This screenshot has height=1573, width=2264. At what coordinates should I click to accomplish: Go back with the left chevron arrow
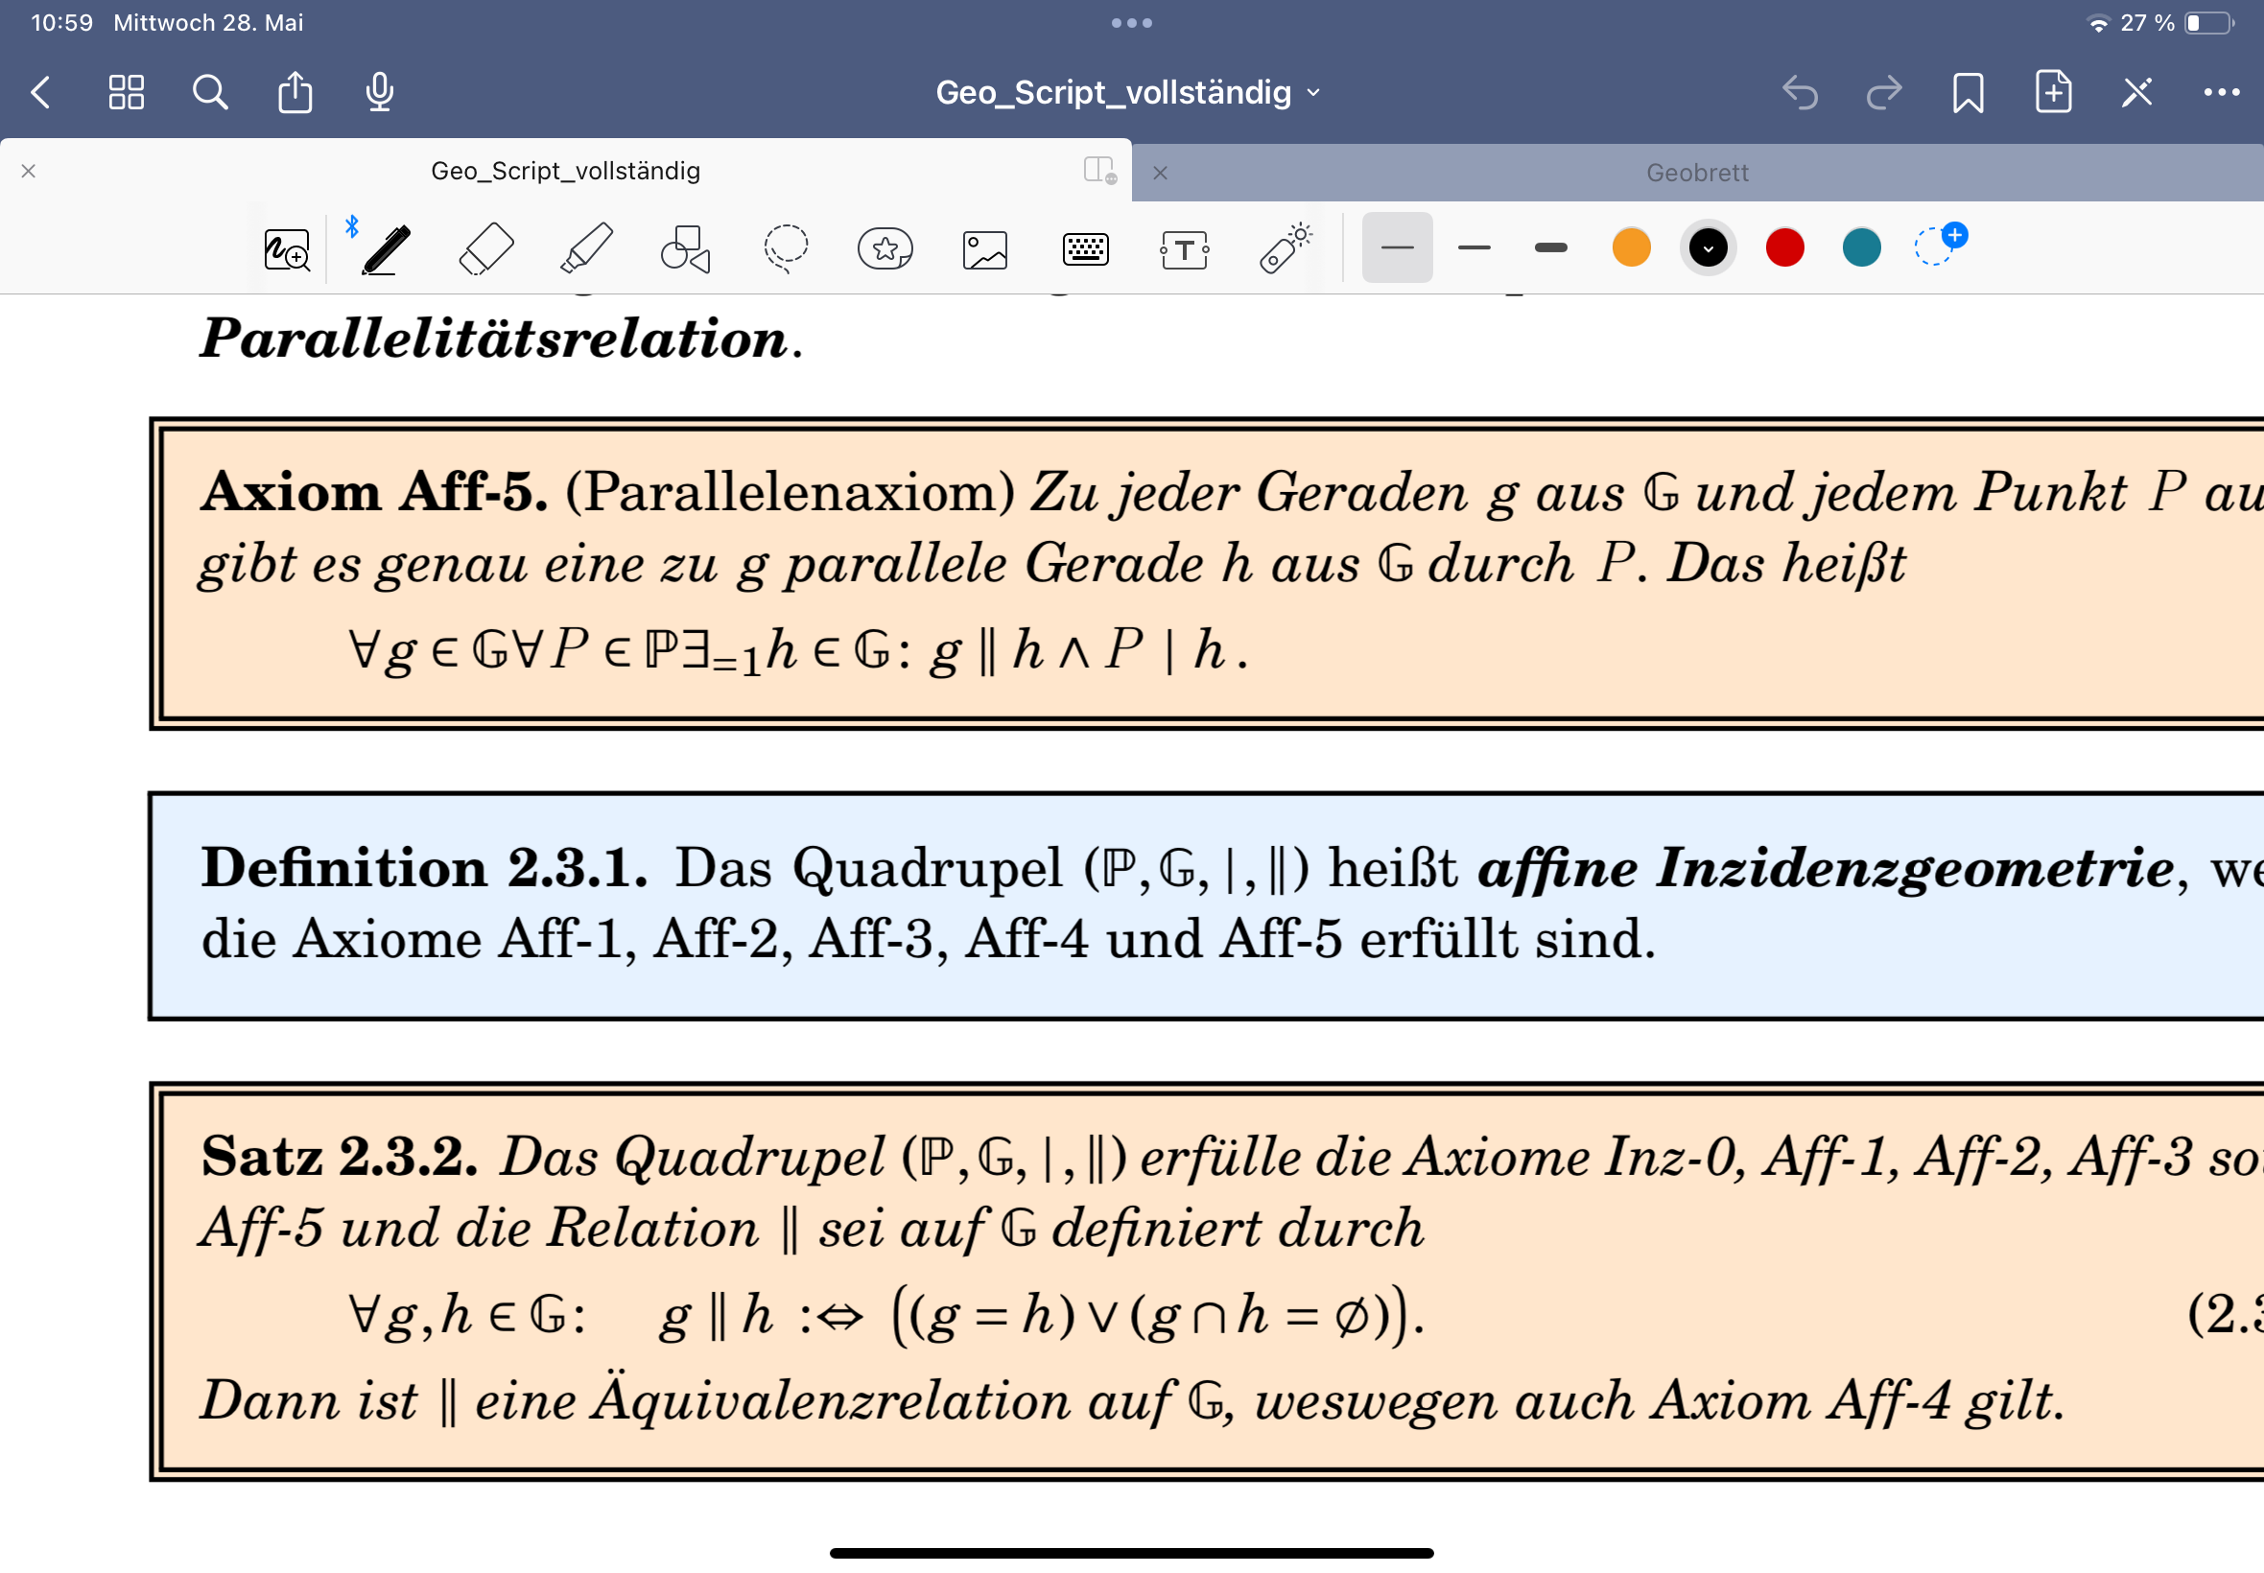point(40,93)
